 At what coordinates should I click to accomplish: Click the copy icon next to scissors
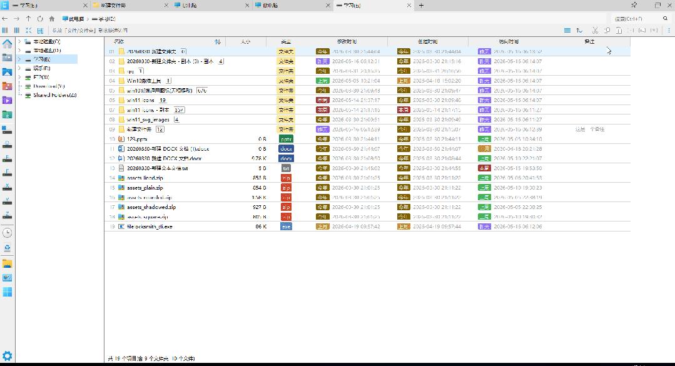[x=607, y=30]
